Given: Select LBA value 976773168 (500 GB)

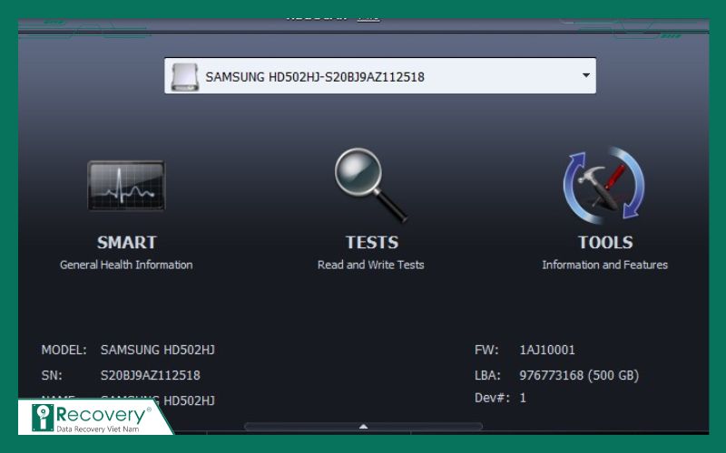Looking at the screenshot, I should click(x=579, y=375).
